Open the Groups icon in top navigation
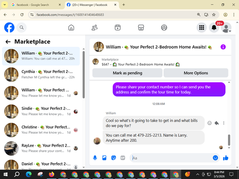This screenshot has width=239, height=179. coord(164,28)
